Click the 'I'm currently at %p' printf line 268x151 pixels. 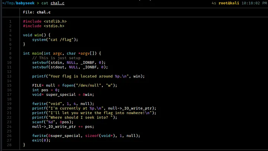click(x=94, y=108)
